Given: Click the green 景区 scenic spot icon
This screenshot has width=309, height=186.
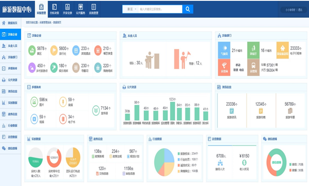Looking at the screenshot, I should [32, 50].
